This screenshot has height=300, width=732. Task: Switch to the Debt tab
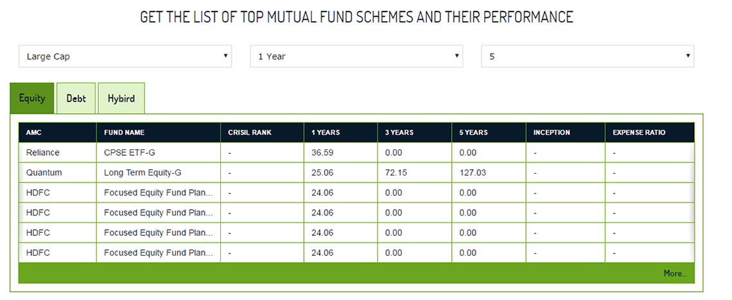coord(76,99)
